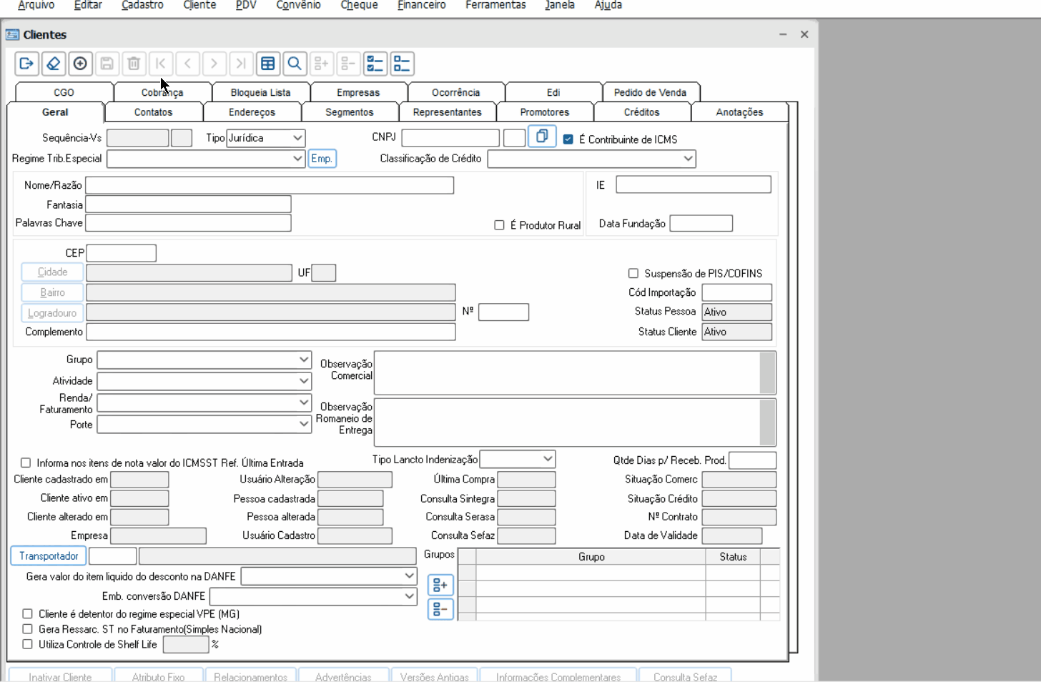1041x682 pixels.
Task: Click the Emp. button
Action: pyautogui.click(x=322, y=159)
